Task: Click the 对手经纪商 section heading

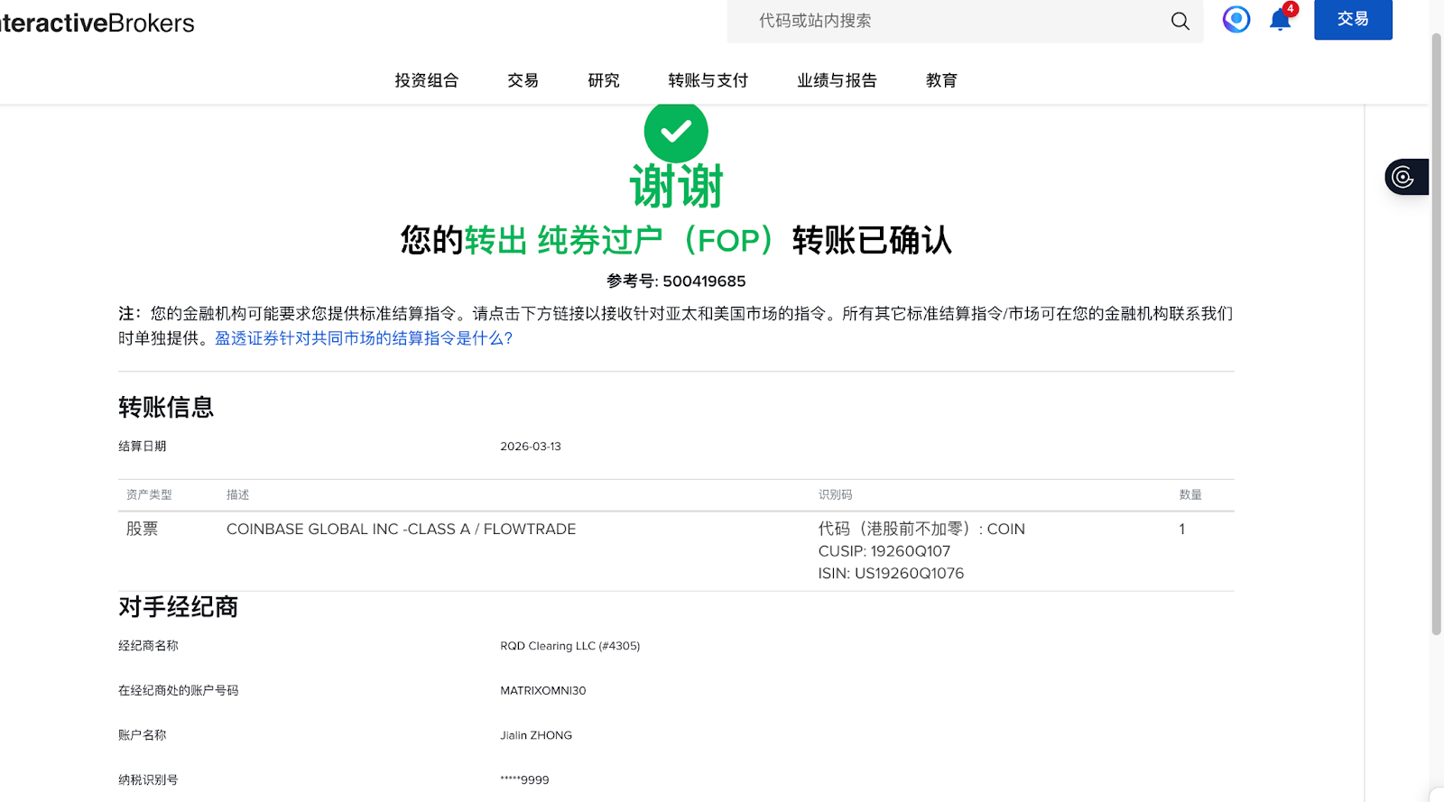Action: (x=178, y=607)
